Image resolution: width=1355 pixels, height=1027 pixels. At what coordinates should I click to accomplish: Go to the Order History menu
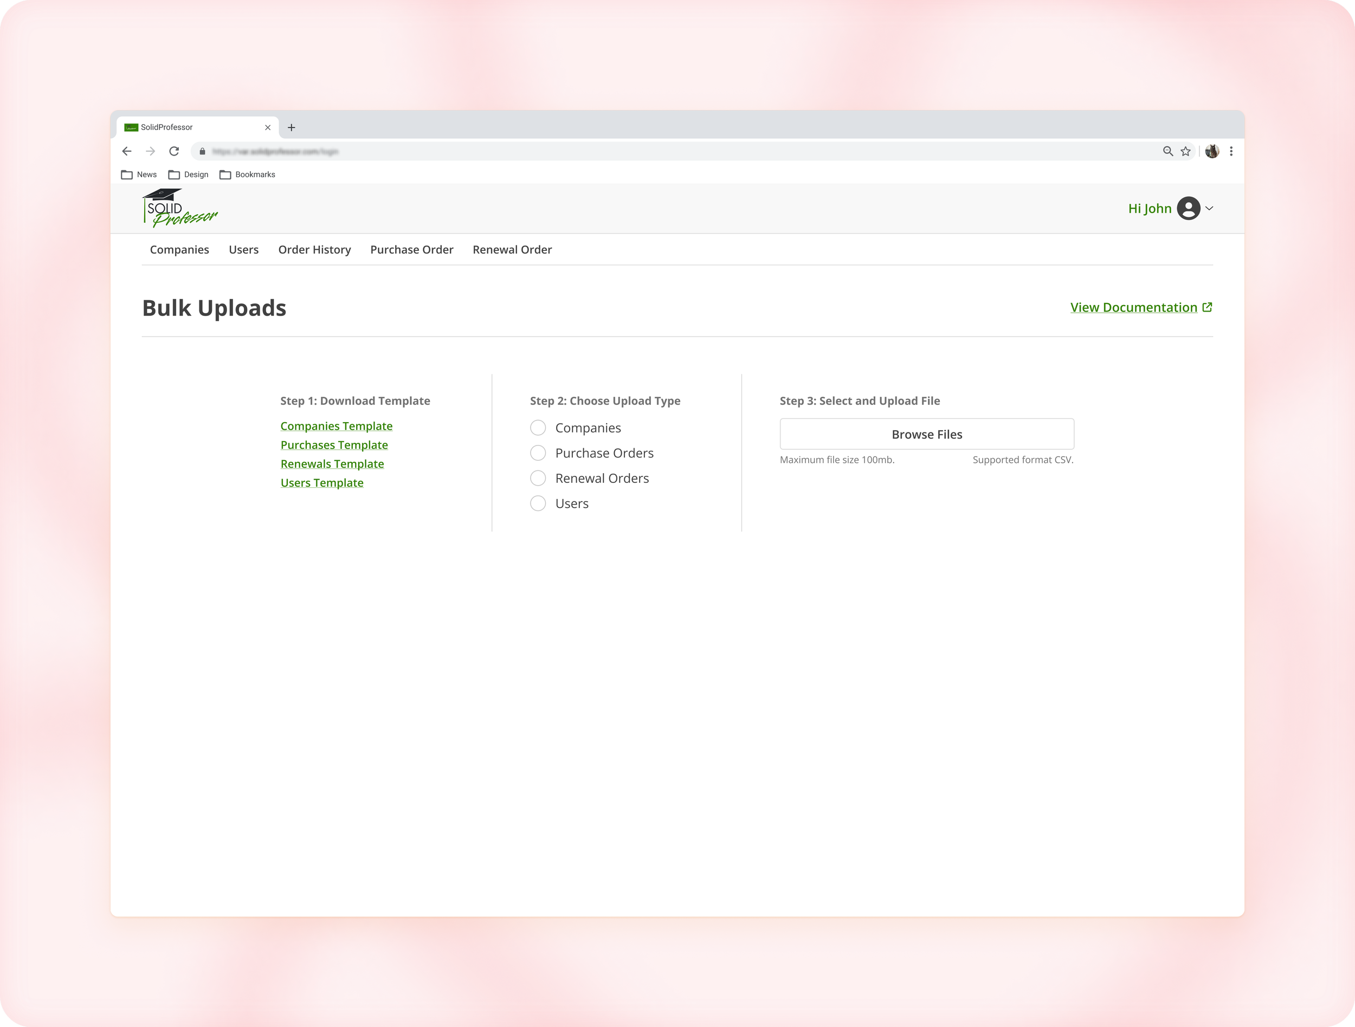pos(314,250)
